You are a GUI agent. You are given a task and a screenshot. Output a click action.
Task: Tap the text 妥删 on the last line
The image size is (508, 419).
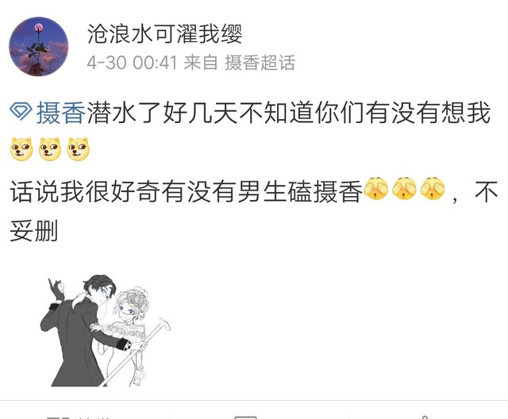[x=33, y=231]
